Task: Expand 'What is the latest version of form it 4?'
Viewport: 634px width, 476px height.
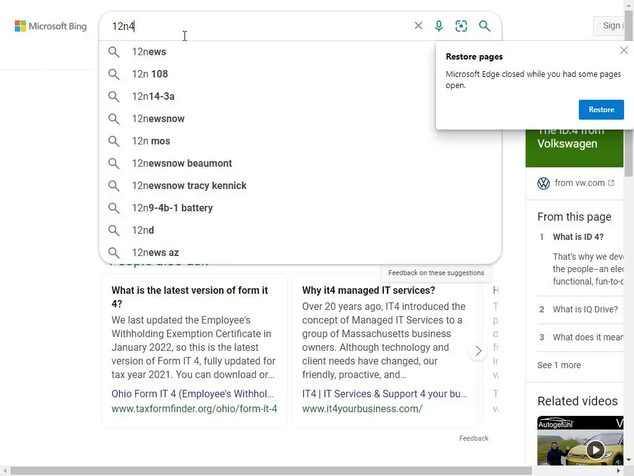Action: [189, 297]
